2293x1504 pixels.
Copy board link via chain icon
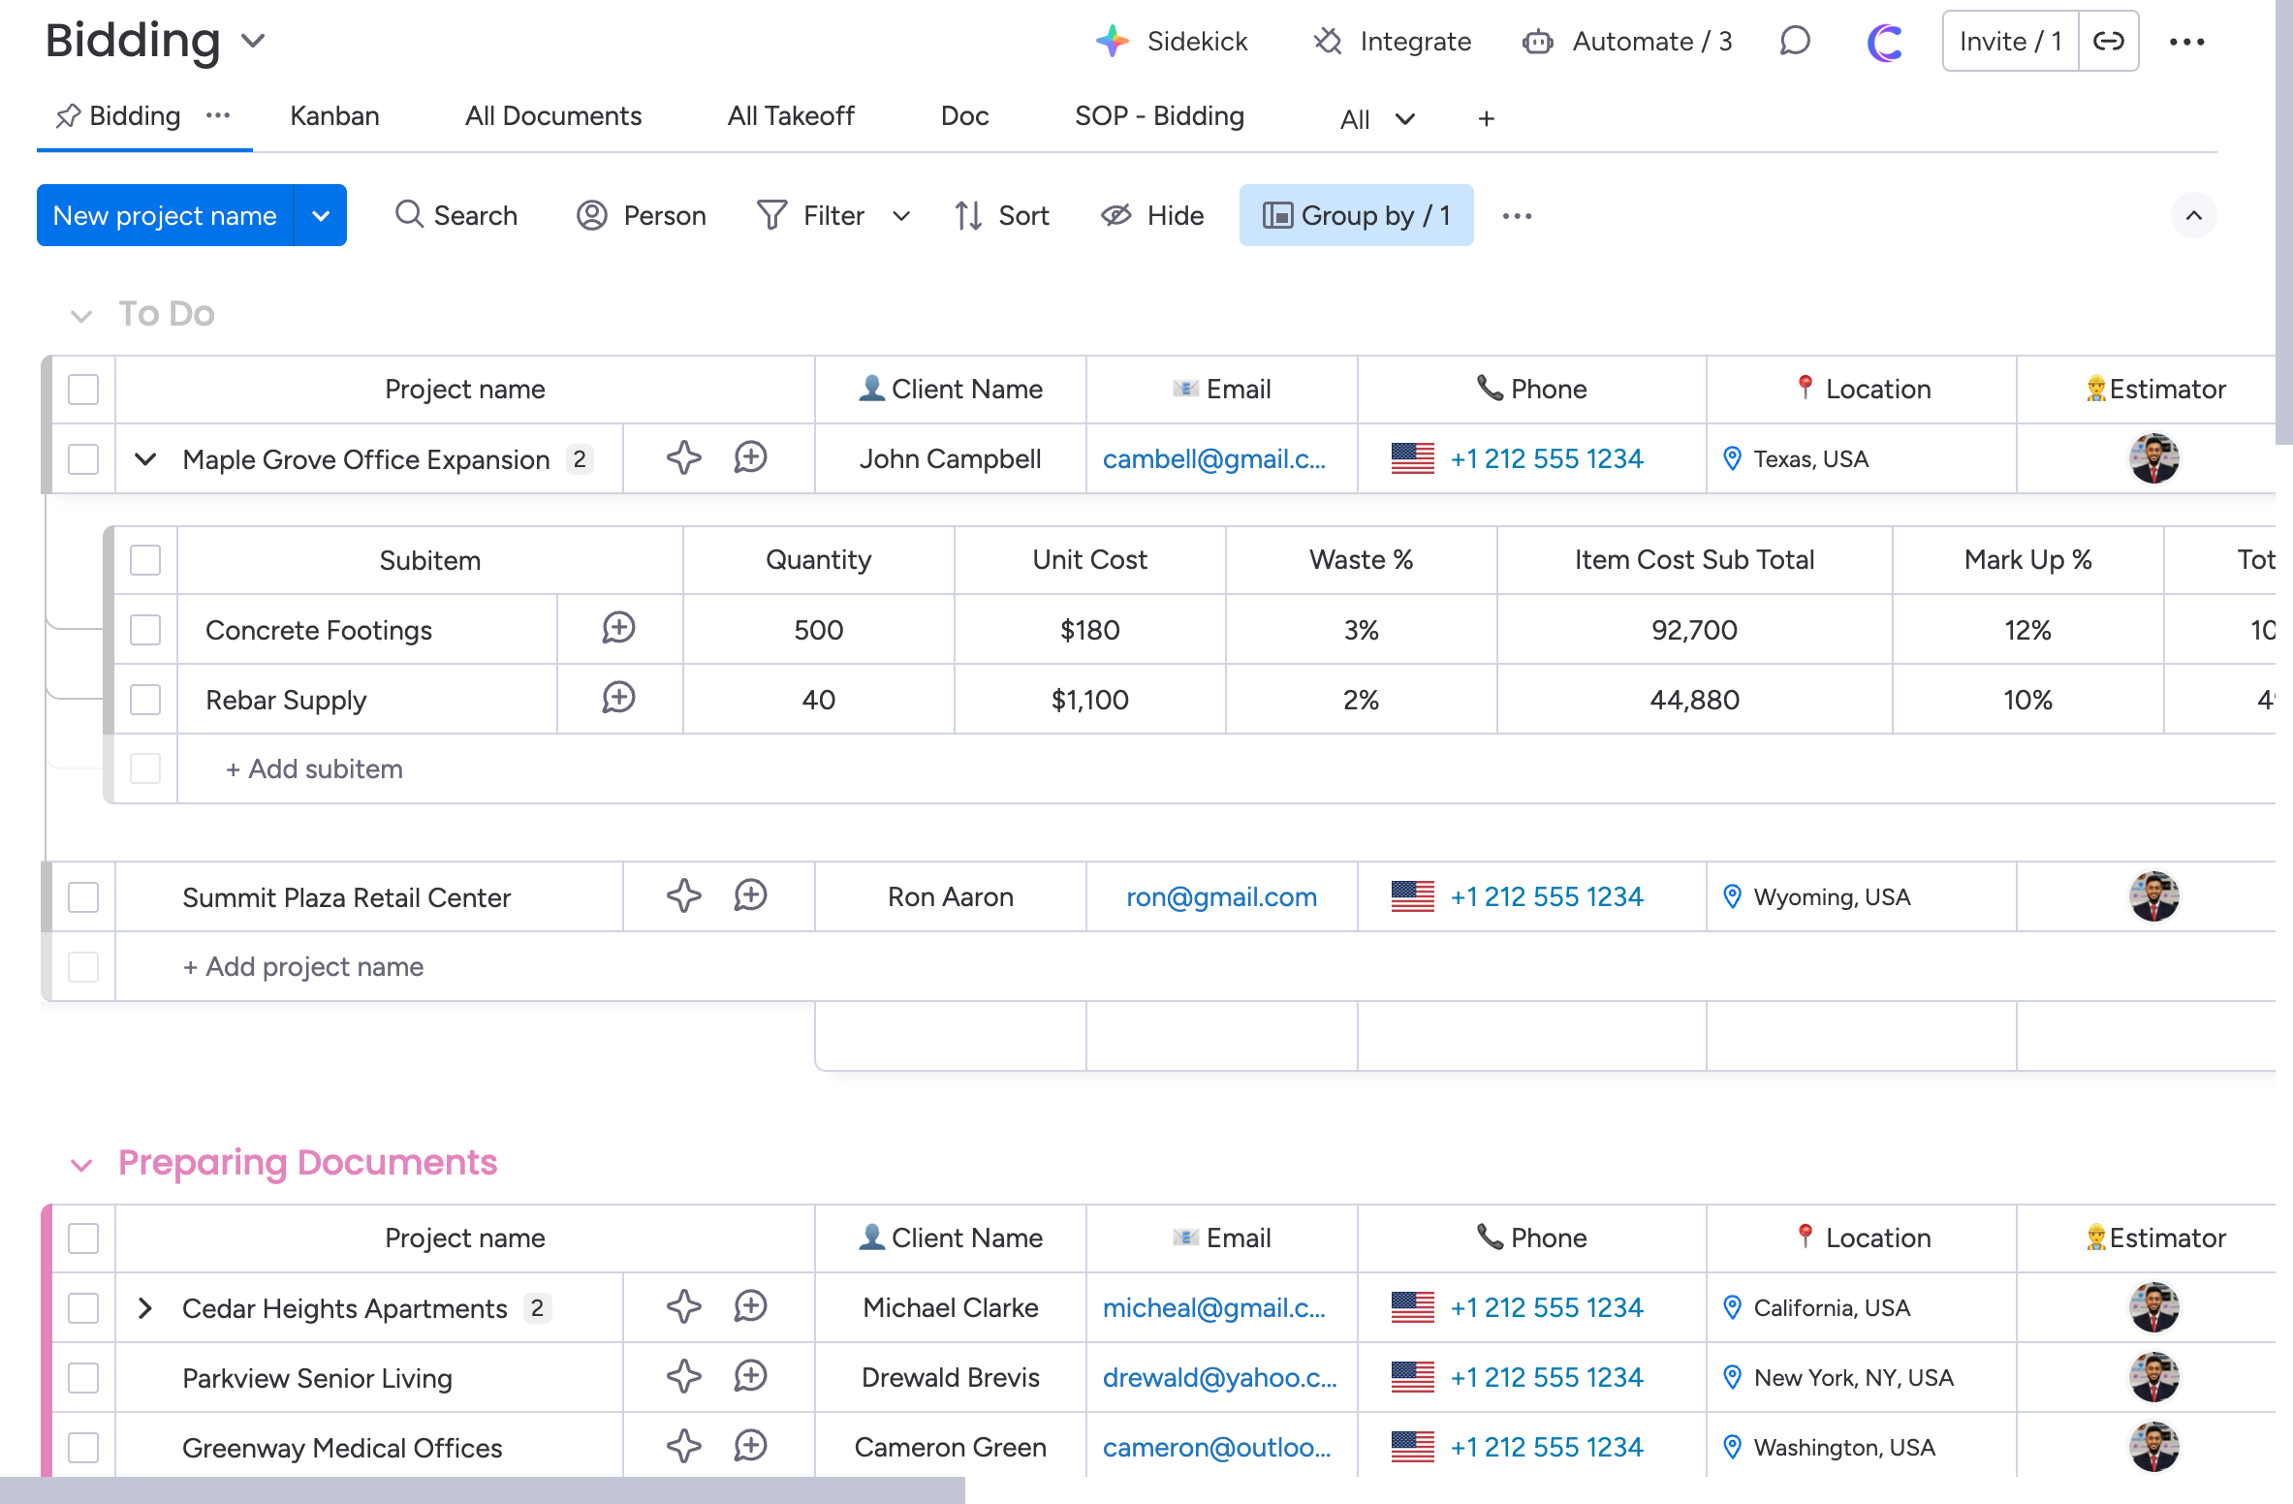click(2108, 42)
